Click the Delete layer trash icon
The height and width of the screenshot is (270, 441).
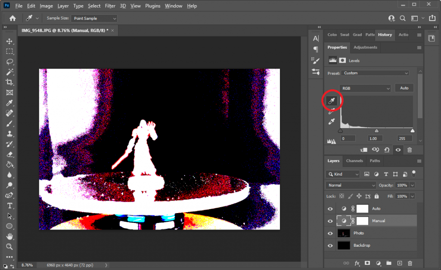point(409,263)
